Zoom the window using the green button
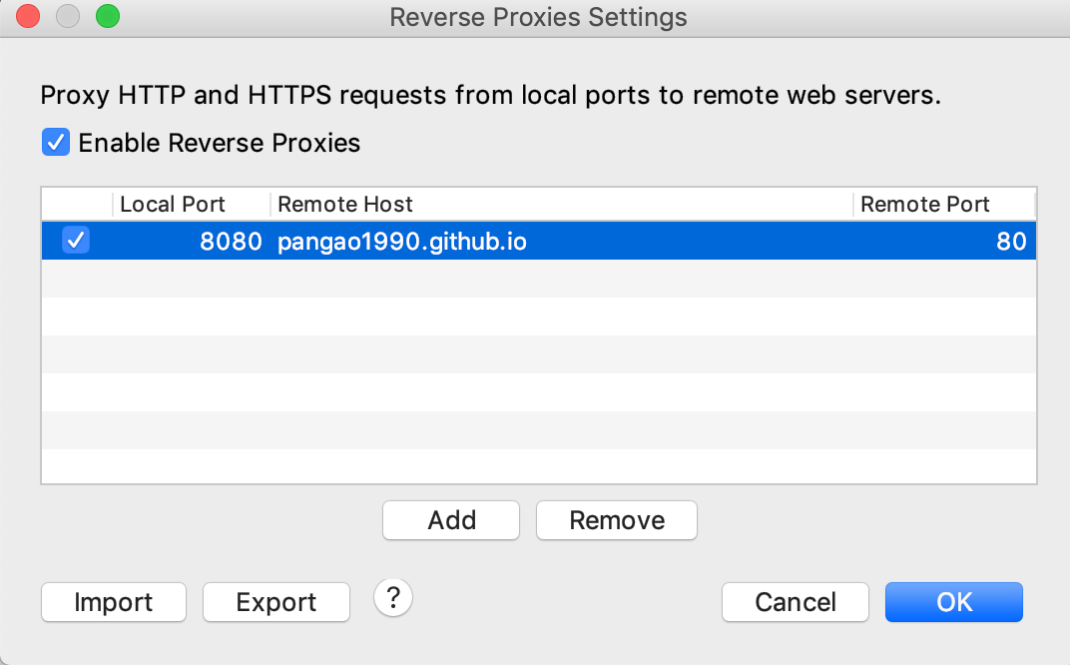 (108, 16)
